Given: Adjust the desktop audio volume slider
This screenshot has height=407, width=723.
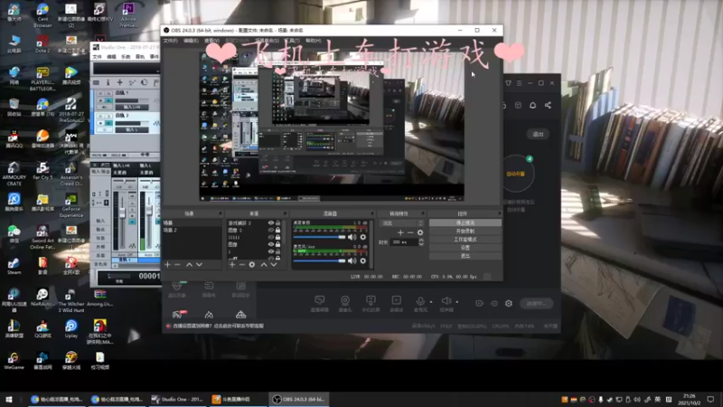Looking at the screenshot, I should click(319, 237).
